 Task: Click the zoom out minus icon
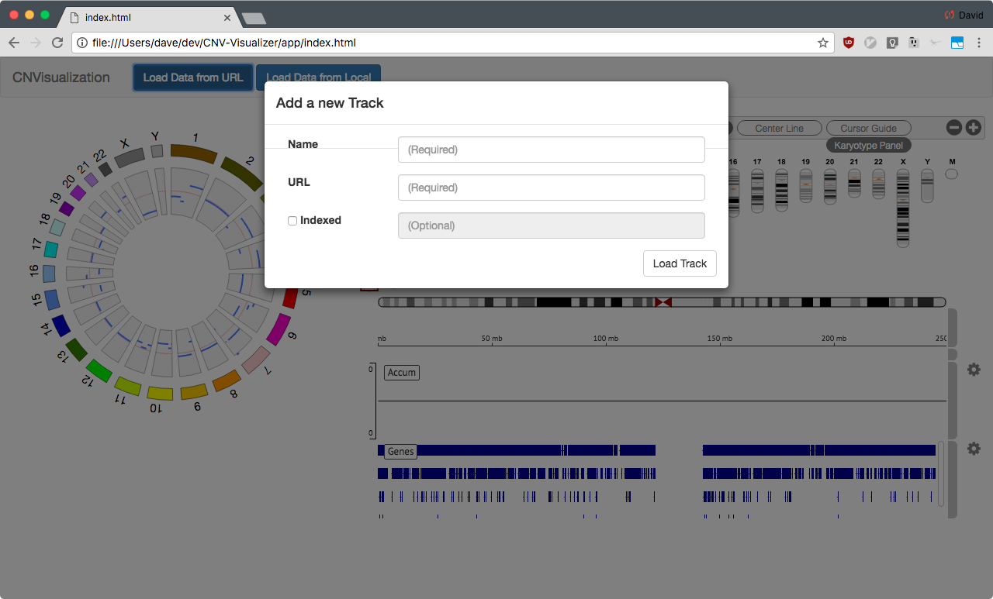pyautogui.click(x=954, y=127)
